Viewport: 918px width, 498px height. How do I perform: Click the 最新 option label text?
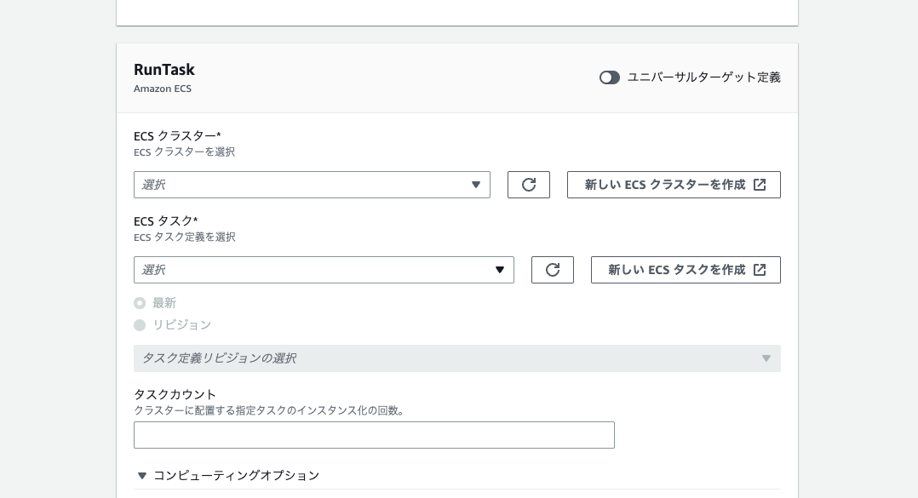pyautogui.click(x=164, y=303)
